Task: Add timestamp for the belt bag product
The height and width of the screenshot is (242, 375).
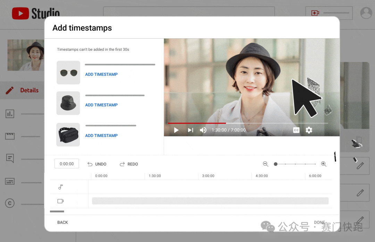Action: pos(101,136)
